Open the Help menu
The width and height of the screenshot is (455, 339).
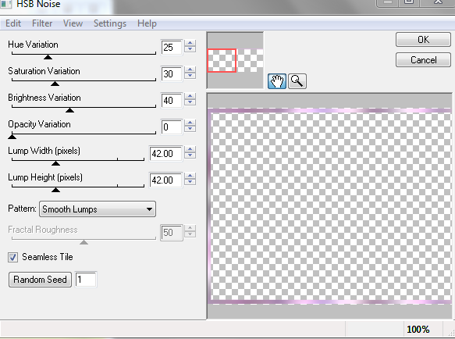[x=147, y=23]
